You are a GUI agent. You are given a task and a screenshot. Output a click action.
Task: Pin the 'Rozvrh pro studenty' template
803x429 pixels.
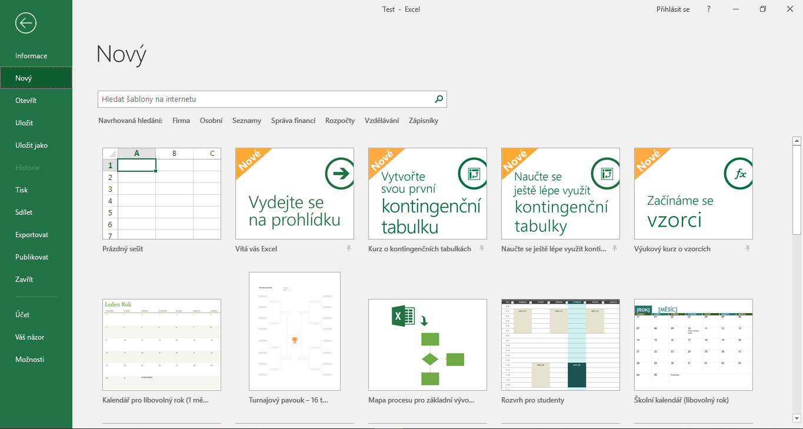(x=615, y=399)
